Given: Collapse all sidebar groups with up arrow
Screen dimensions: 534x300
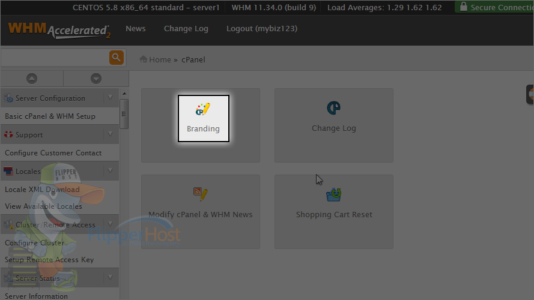Looking at the screenshot, I should pos(32,79).
